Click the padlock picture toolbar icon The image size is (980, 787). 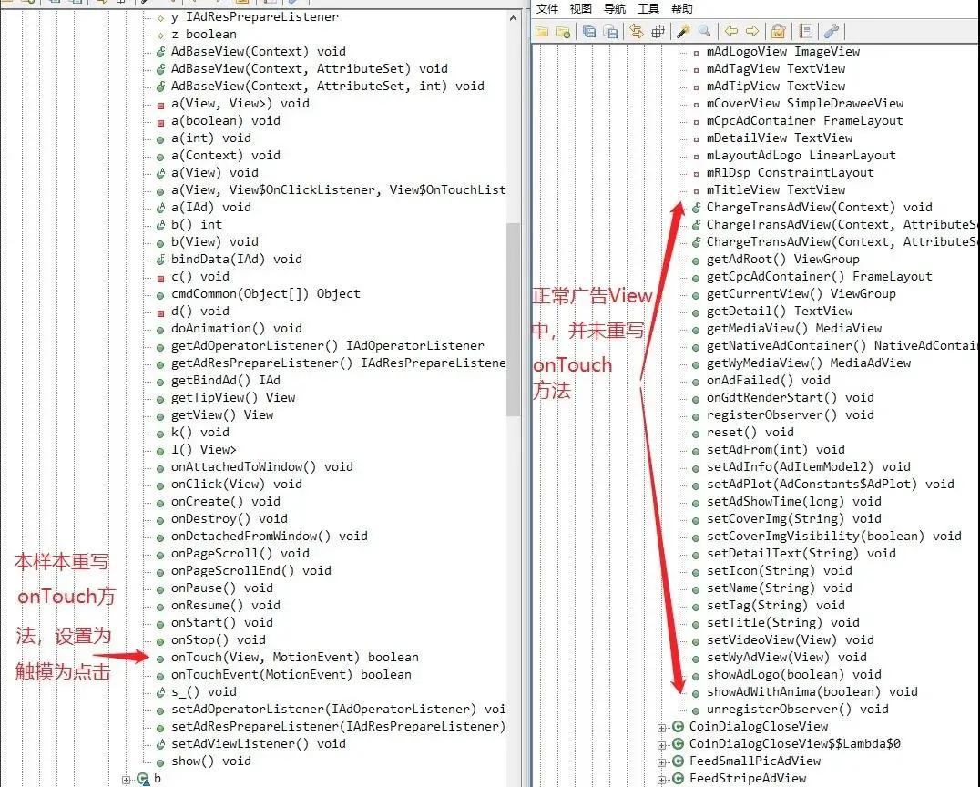(778, 31)
